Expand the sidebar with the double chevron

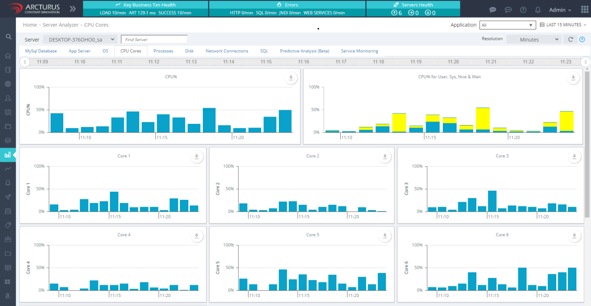(72, 9)
